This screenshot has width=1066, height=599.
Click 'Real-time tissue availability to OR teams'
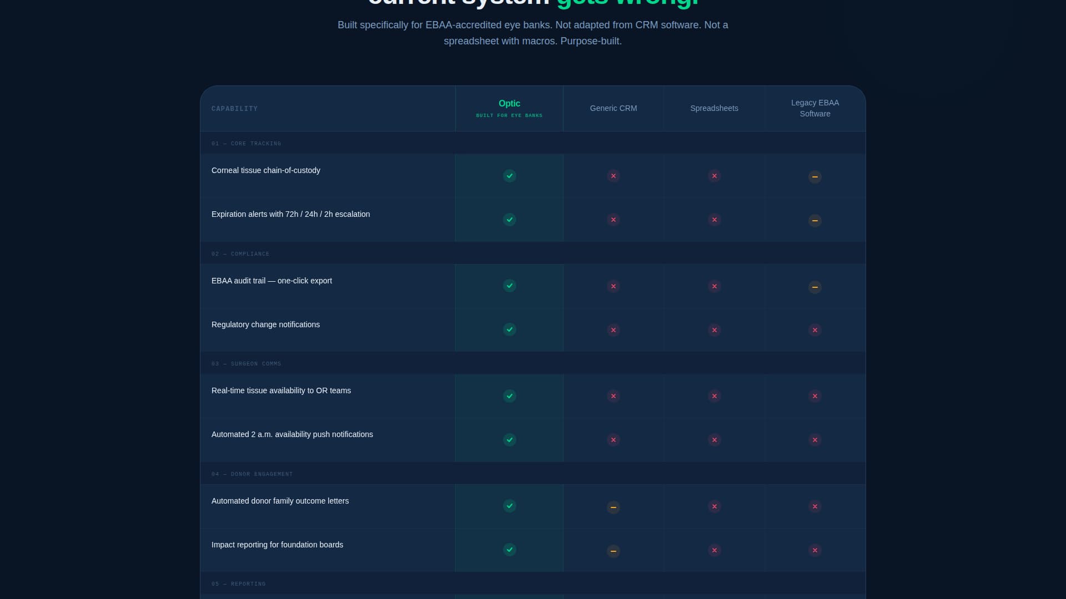281,390
